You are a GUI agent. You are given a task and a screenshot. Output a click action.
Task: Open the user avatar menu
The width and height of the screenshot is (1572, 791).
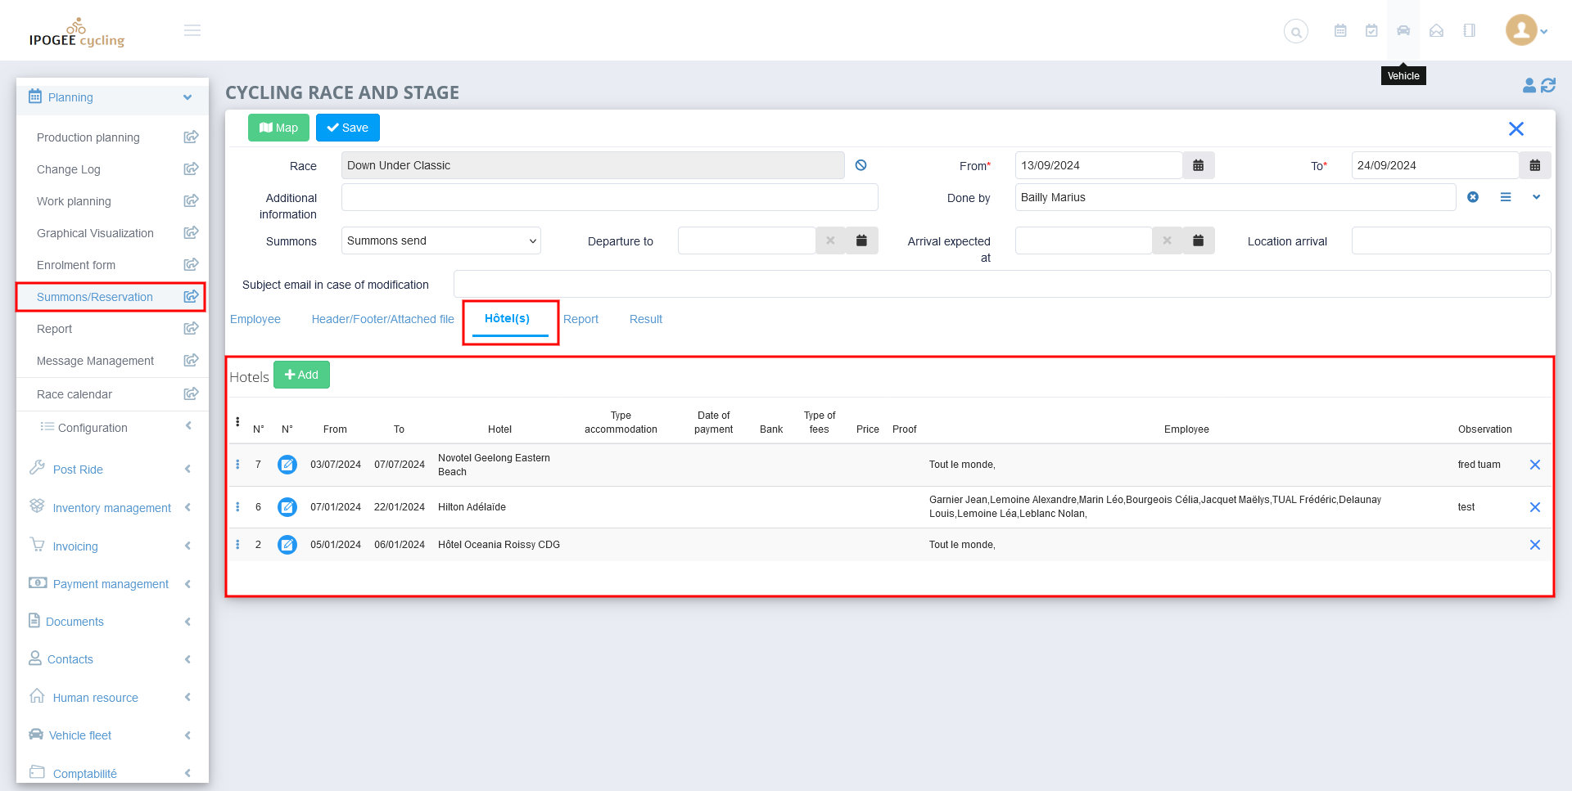click(x=1527, y=31)
